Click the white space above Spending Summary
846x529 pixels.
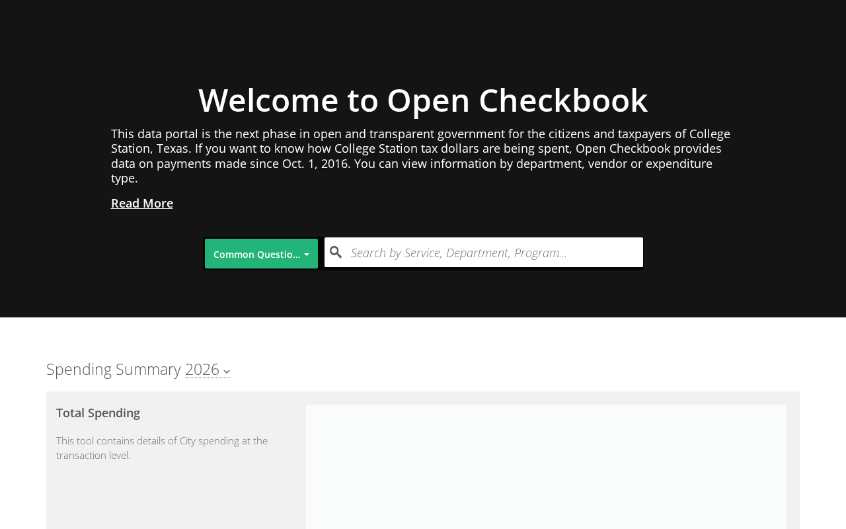[x=423, y=337]
